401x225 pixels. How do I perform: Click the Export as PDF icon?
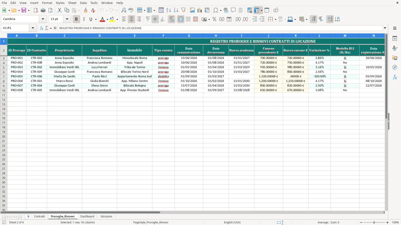coord(36,10)
